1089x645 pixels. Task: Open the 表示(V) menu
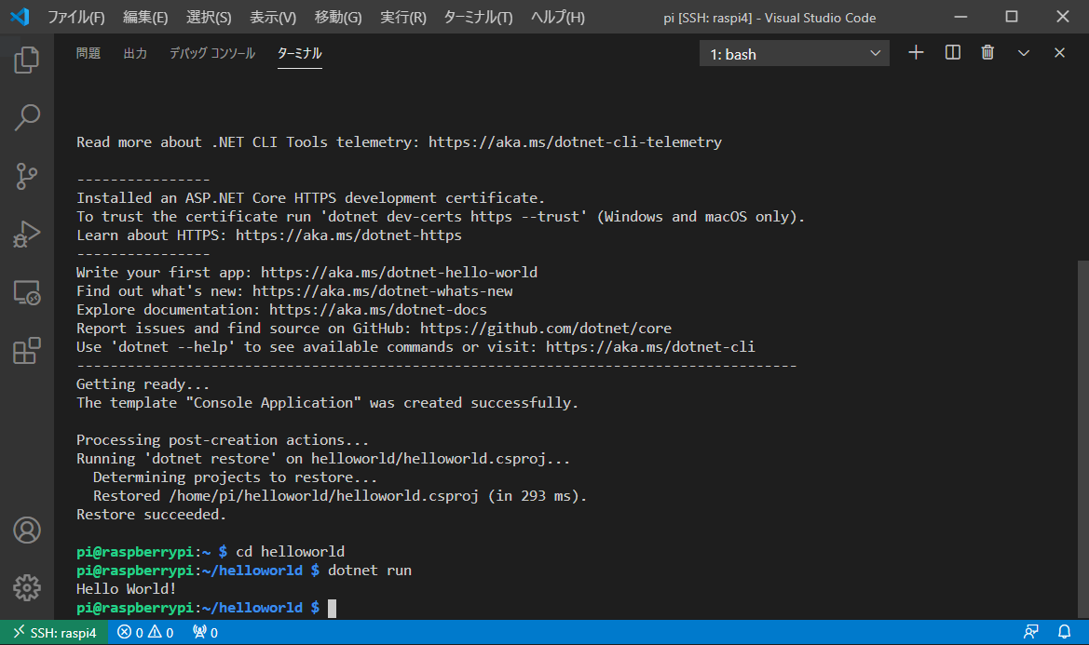click(x=272, y=18)
